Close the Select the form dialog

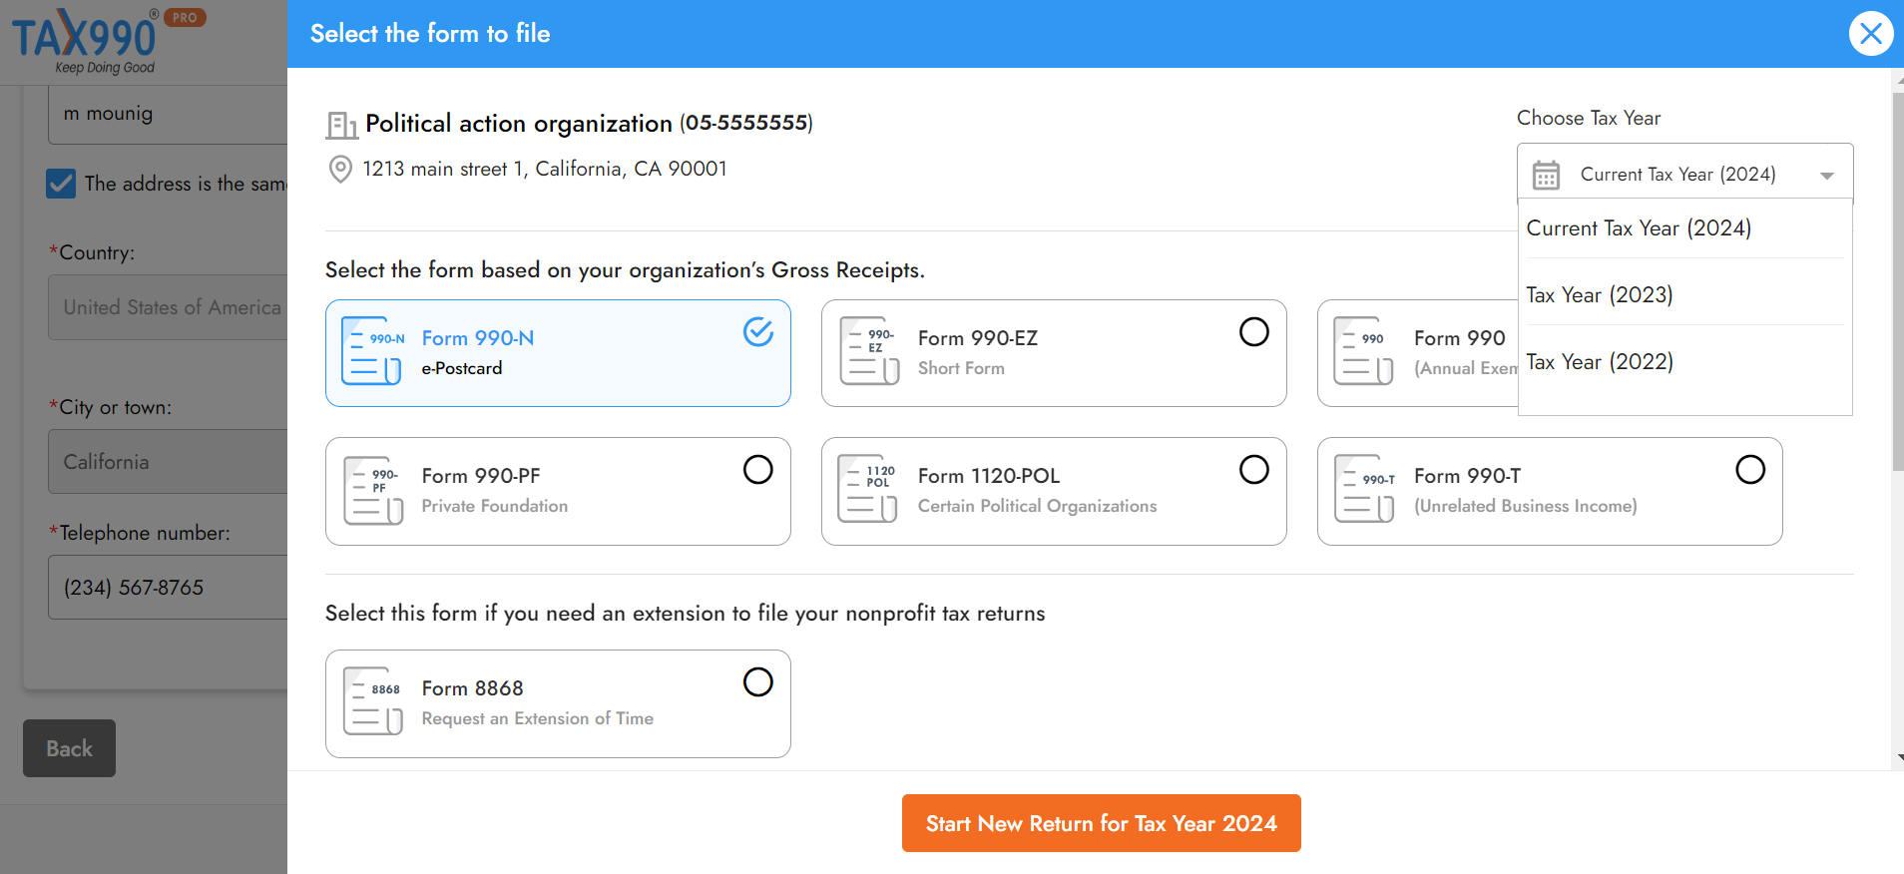[x=1871, y=34]
